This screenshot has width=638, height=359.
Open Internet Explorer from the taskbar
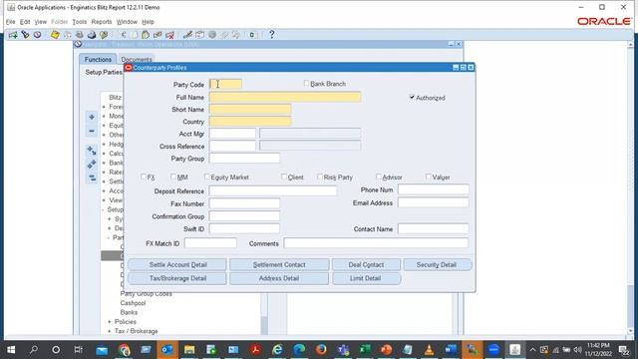point(277,350)
